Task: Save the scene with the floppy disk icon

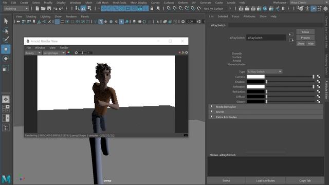Action: point(49,9)
